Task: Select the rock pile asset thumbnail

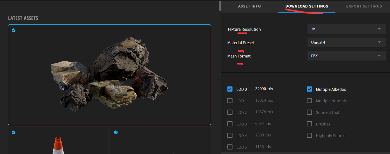Action: coord(109,75)
